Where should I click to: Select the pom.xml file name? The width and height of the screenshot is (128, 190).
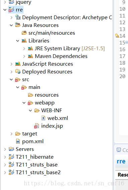(33, 141)
